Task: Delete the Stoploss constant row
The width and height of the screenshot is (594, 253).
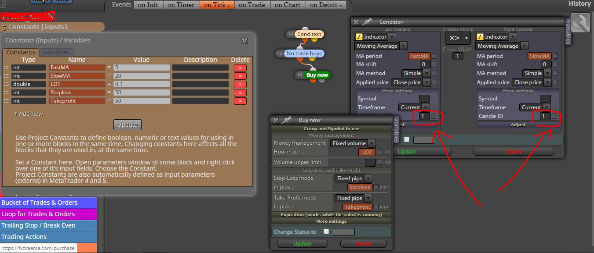Action: 240,93
